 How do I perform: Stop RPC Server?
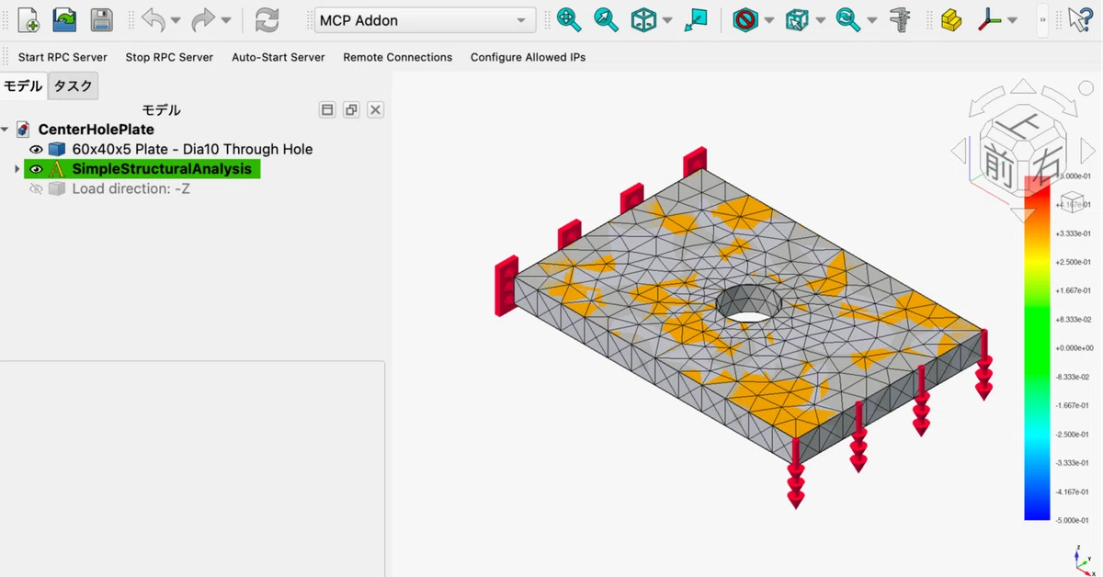pyautogui.click(x=169, y=57)
